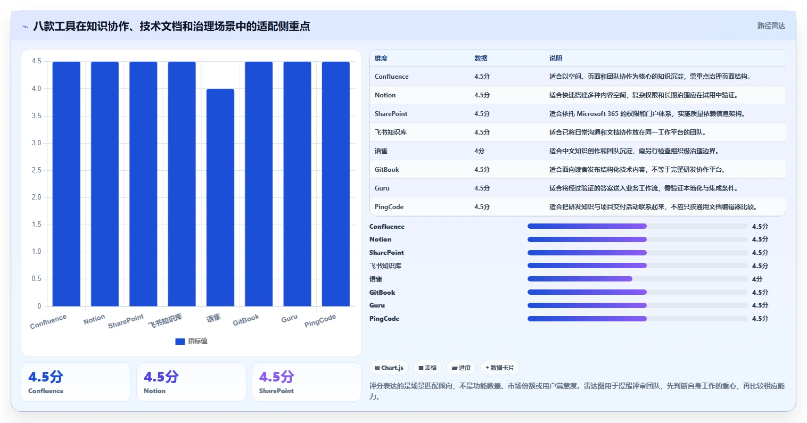This screenshot has height=423, width=807.
Task: Click the Confluence progress bar
Action: click(x=638, y=226)
